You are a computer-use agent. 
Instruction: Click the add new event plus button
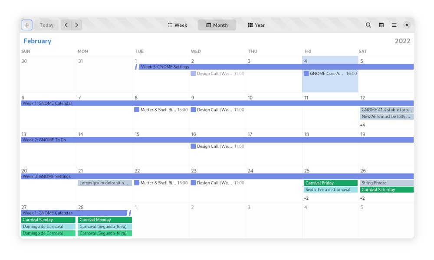click(x=27, y=25)
